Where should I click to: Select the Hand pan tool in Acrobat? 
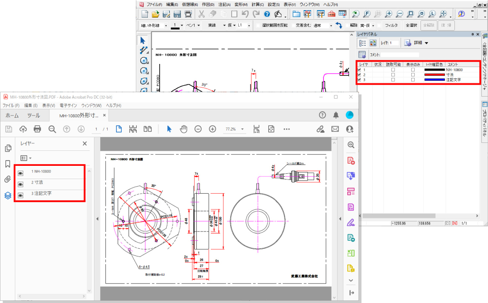[183, 129]
